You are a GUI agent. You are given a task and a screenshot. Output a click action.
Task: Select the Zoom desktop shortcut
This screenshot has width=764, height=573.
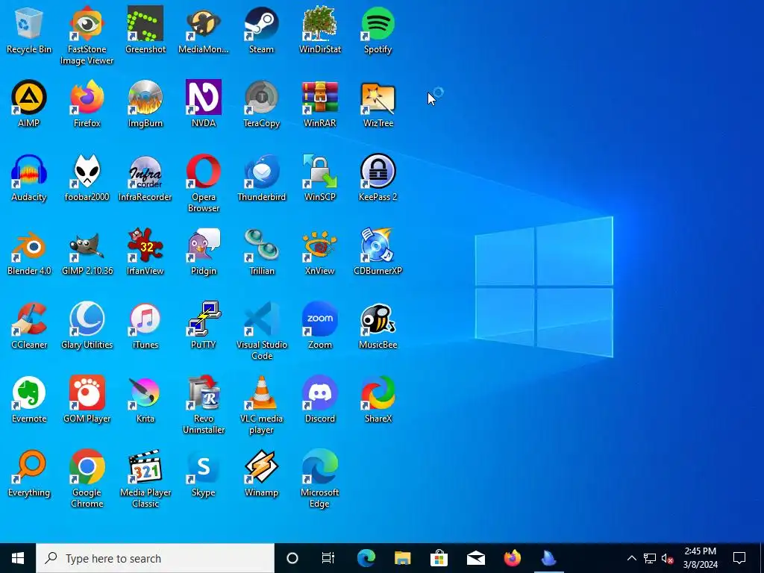tap(319, 319)
